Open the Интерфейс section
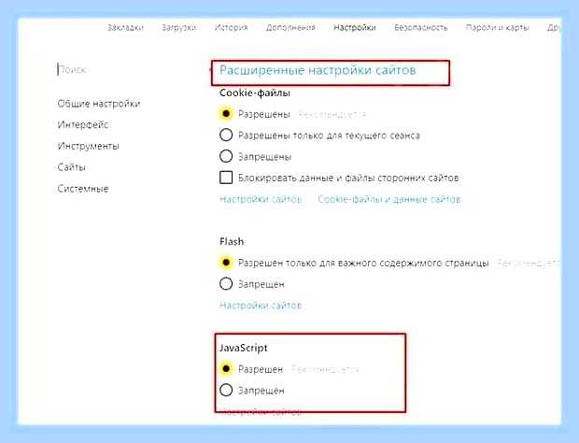Screen dimensions: 579x443 pyautogui.click(x=83, y=125)
